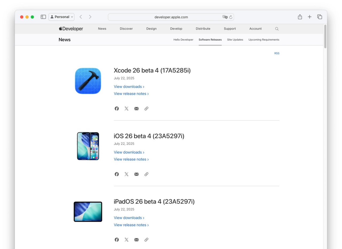
Task: Email the iPadOS 26 beta 4 release
Action: pyautogui.click(x=137, y=240)
